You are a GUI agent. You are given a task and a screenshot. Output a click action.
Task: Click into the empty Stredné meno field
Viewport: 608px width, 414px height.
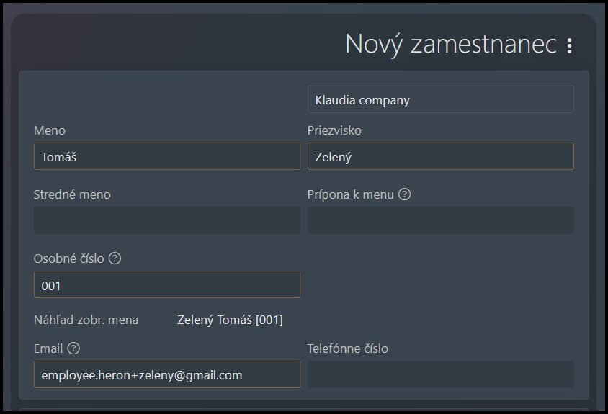click(166, 220)
